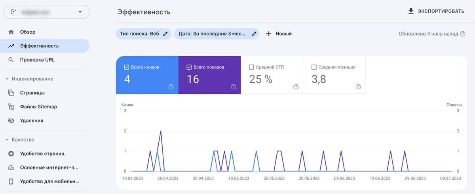
Task: Click the clicks value 4
Action: (127, 79)
